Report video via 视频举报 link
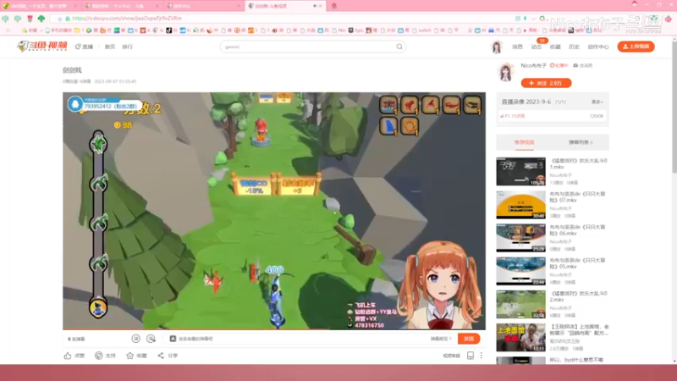Screen dimensions: 677x381 click(452, 356)
